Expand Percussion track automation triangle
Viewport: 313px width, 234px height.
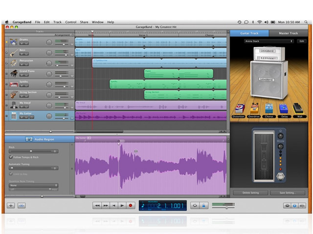coord(72,65)
